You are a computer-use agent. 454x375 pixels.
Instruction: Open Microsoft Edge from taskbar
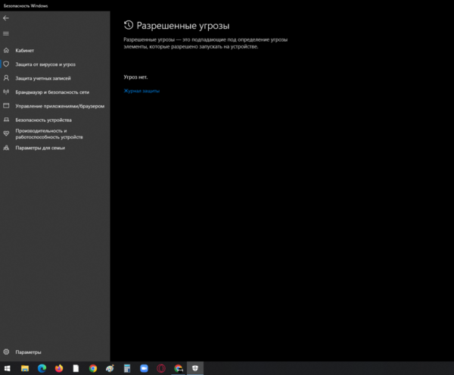pyautogui.click(x=42, y=368)
